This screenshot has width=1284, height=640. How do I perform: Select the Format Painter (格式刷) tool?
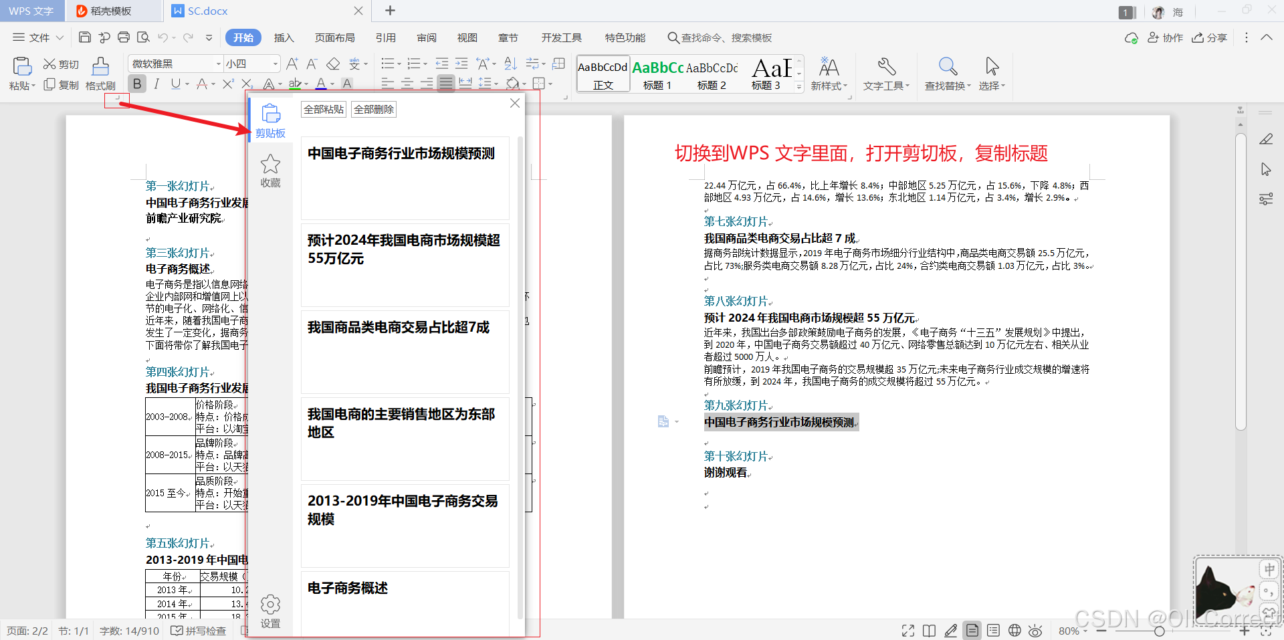(100, 74)
